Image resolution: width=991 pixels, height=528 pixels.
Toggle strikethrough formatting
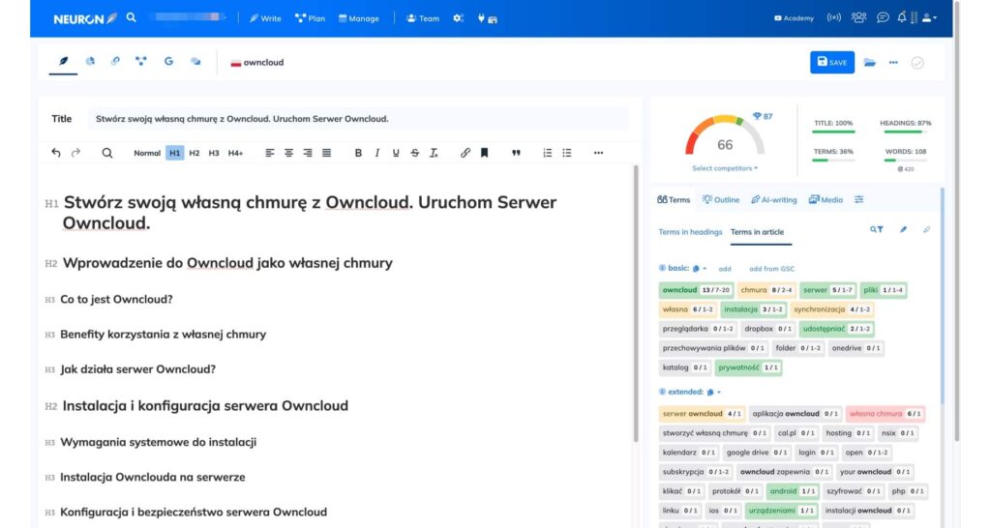(414, 153)
